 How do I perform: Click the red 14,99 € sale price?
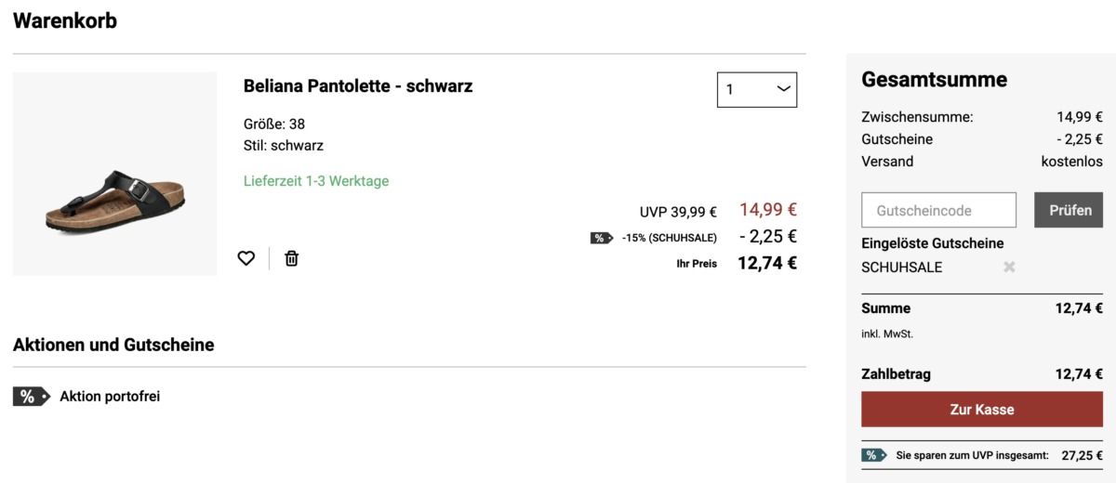pos(767,210)
